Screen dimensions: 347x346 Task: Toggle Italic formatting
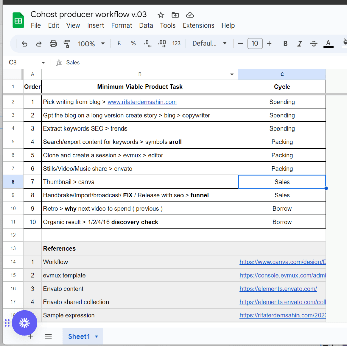click(300, 44)
